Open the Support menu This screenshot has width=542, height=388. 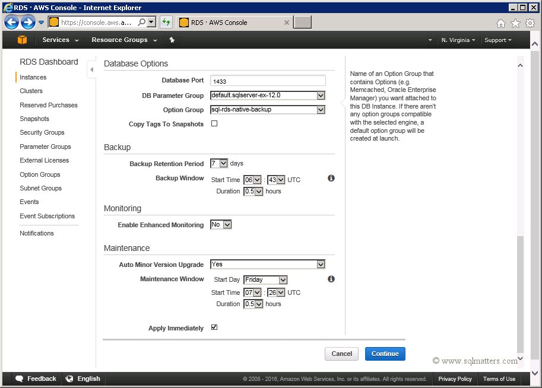[497, 40]
